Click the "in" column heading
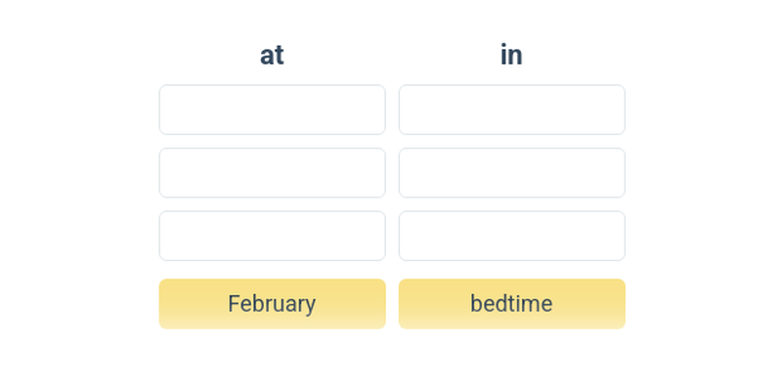Image resolution: width=782 pixels, height=391 pixels. tap(511, 56)
